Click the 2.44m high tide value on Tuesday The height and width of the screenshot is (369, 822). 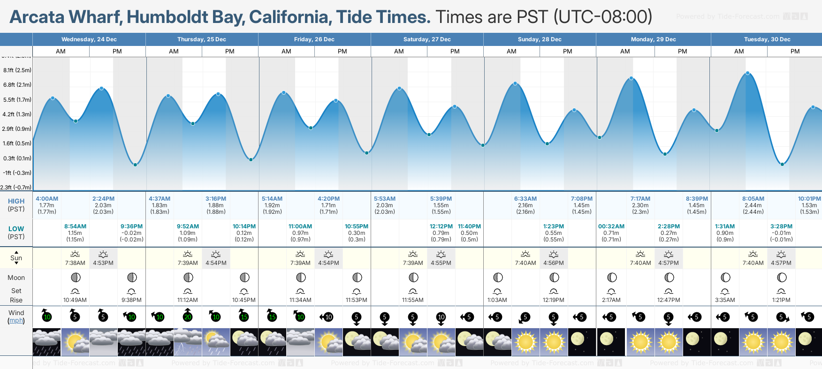point(753,205)
